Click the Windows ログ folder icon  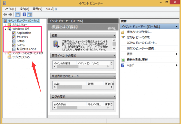click(10, 29)
